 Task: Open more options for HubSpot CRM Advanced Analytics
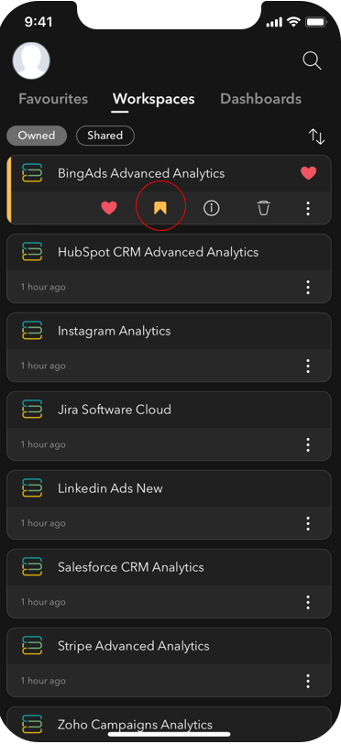point(308,287)
